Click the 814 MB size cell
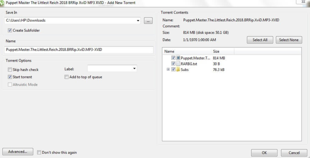The height and width of the screenshot is (158, 310). (x=219, y=58)
